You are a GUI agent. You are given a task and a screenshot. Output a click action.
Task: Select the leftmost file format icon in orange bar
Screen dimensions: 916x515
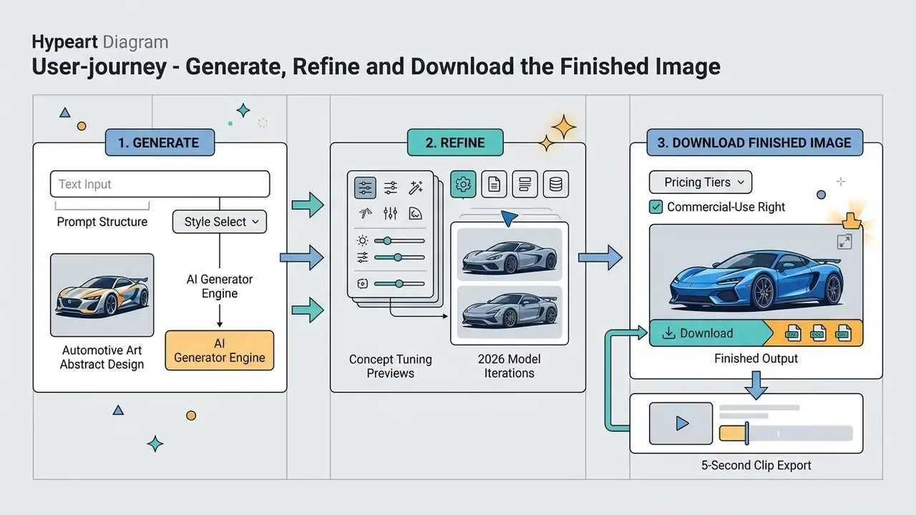tap(792, 333)
